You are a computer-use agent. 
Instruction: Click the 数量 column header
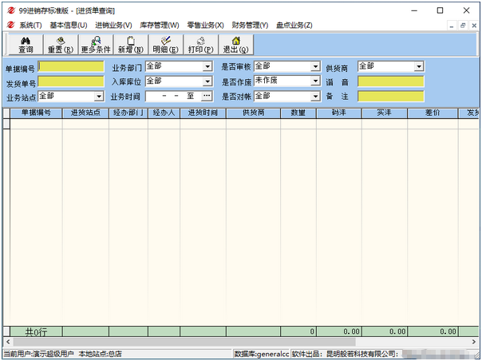point(298,113)
